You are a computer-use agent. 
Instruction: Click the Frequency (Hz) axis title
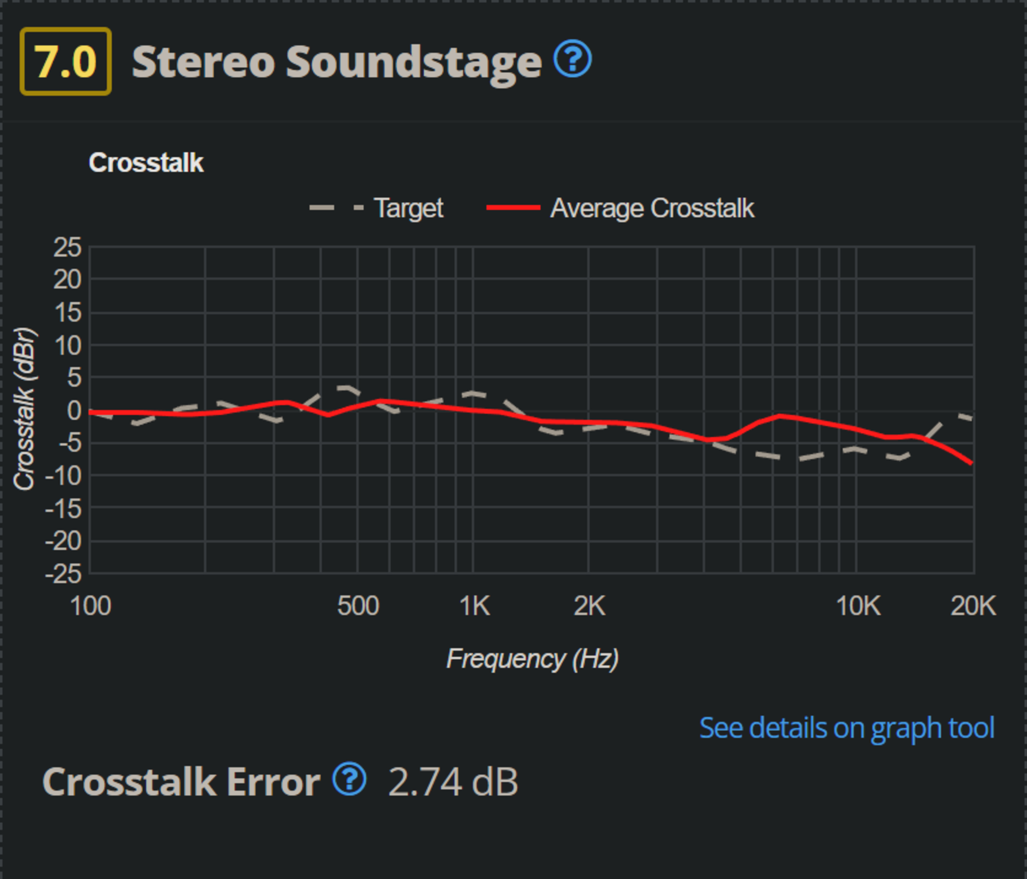(533, 659)
